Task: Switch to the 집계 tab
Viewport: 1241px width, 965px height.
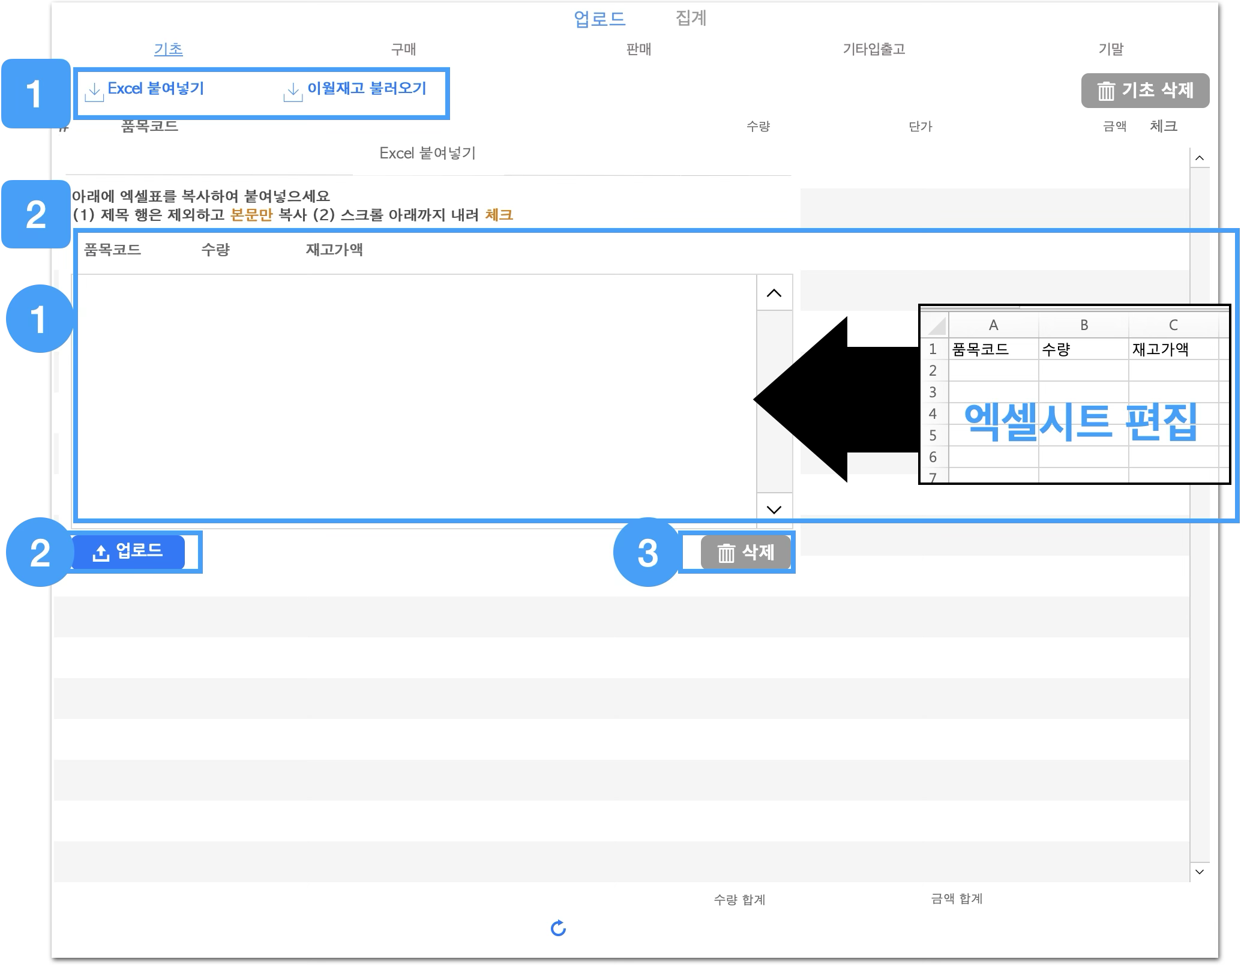Action: pyautogui.click(x=691, y=18)
